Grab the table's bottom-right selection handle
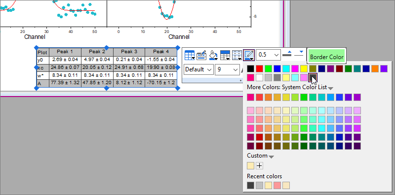 pyautogui.click(x=178, y=88)
